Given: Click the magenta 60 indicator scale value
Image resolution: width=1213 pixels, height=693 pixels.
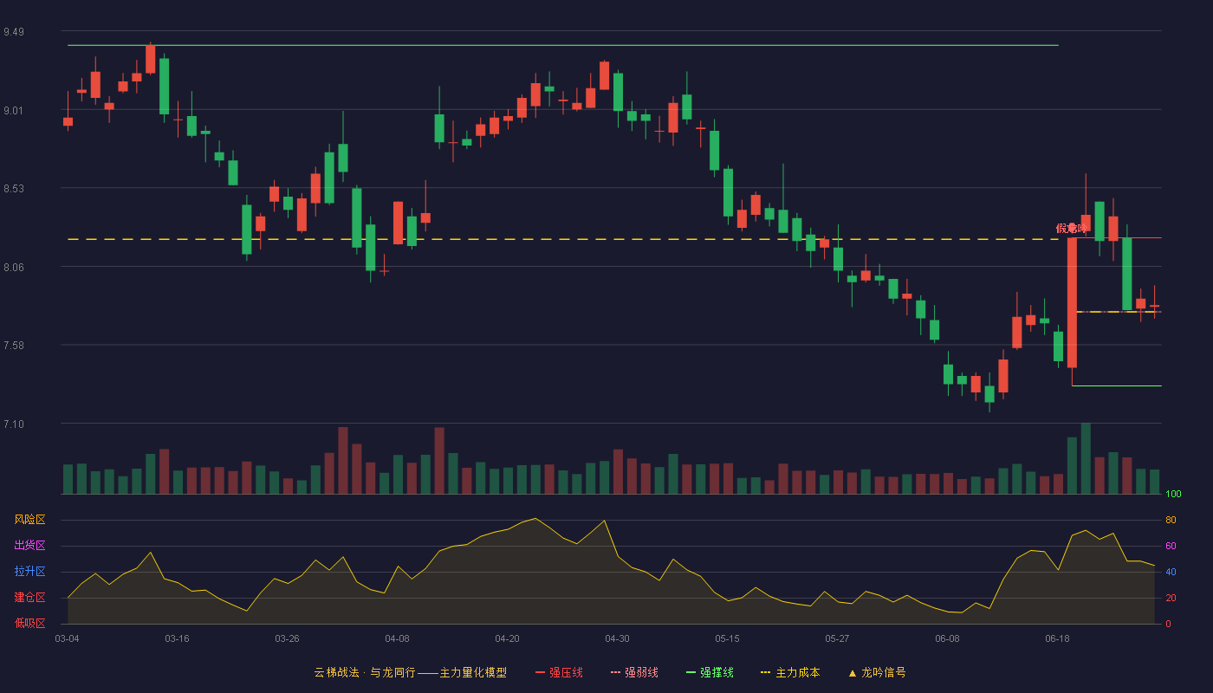Looking at the screenshot, I should pos(1171,547).
